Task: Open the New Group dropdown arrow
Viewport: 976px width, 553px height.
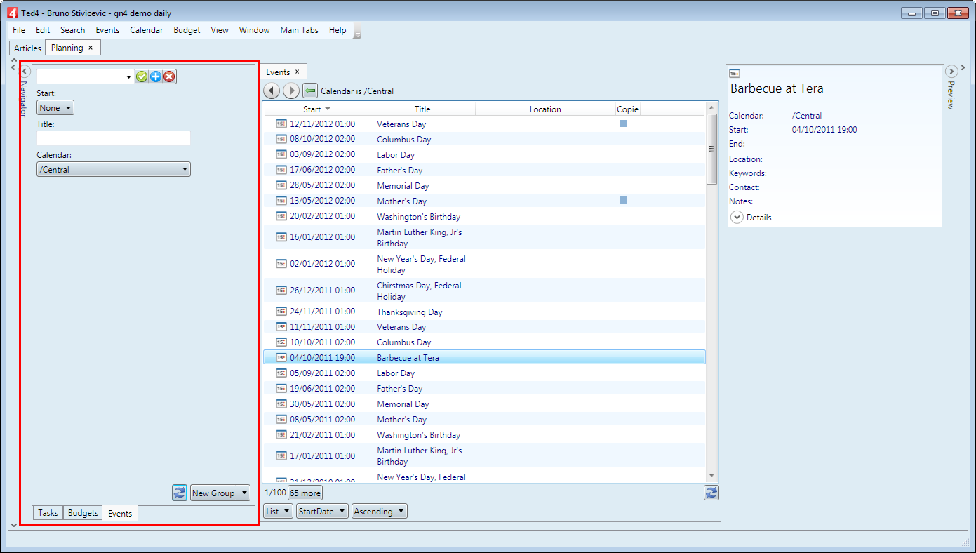Action: click(x=243, y=493)
